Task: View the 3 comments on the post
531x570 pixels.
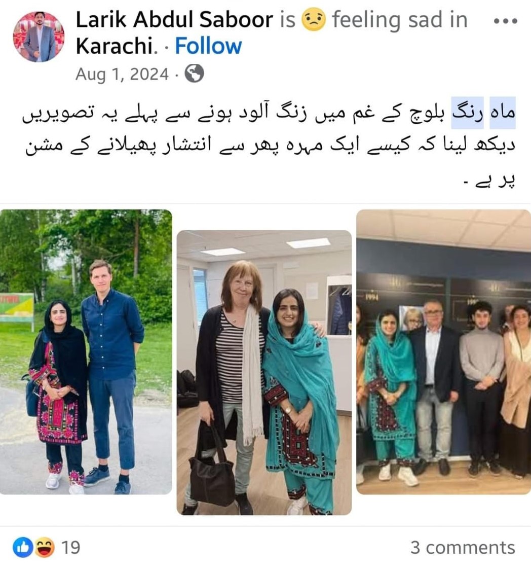Action: coord(463,548)
